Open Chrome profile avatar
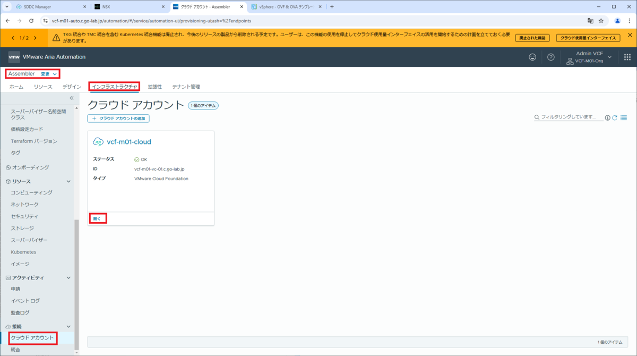The width and height of the screenshot is (637, 356). click(x=617, y=21)
